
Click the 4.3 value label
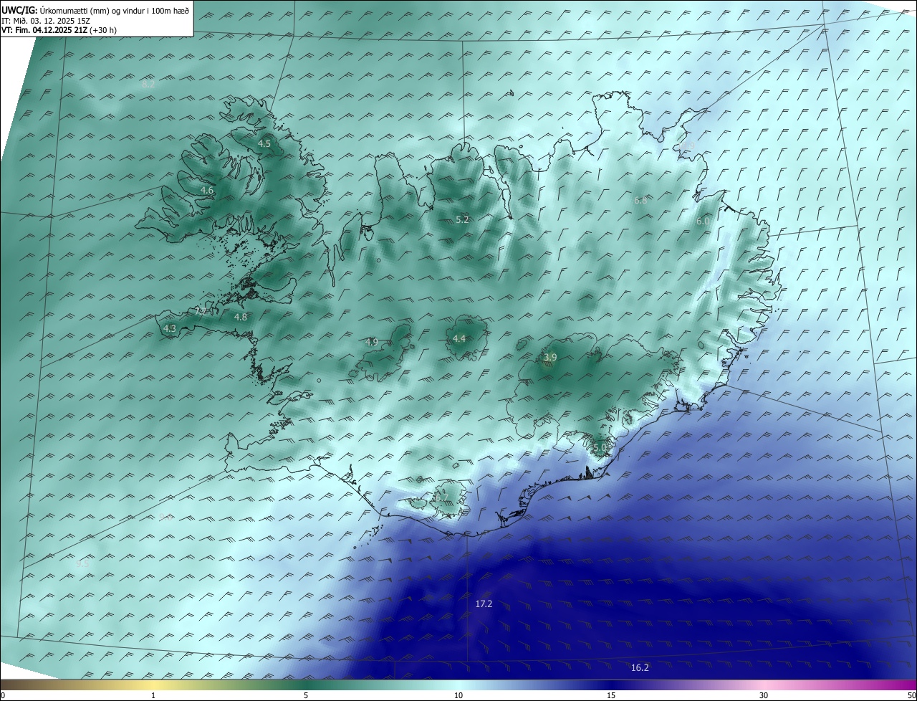(170, 328)
